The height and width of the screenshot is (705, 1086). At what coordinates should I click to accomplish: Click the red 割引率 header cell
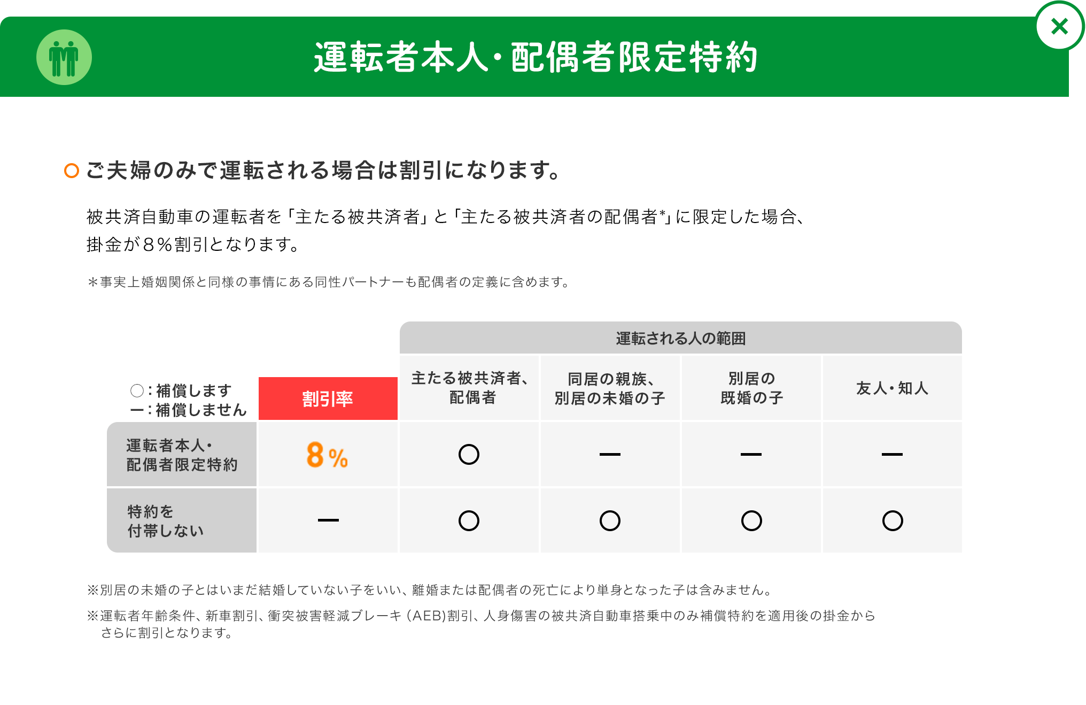328,399
